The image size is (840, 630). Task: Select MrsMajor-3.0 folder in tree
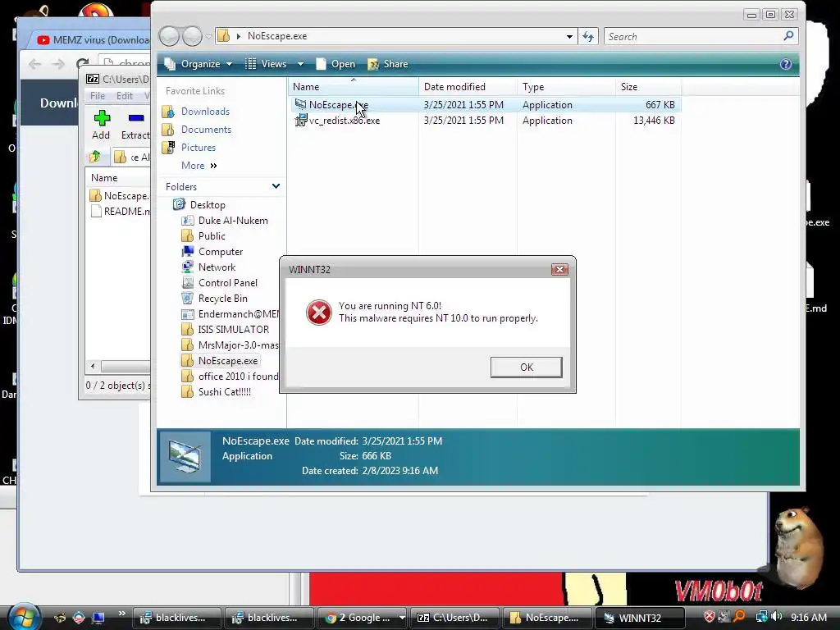click(x=238, y=345)
